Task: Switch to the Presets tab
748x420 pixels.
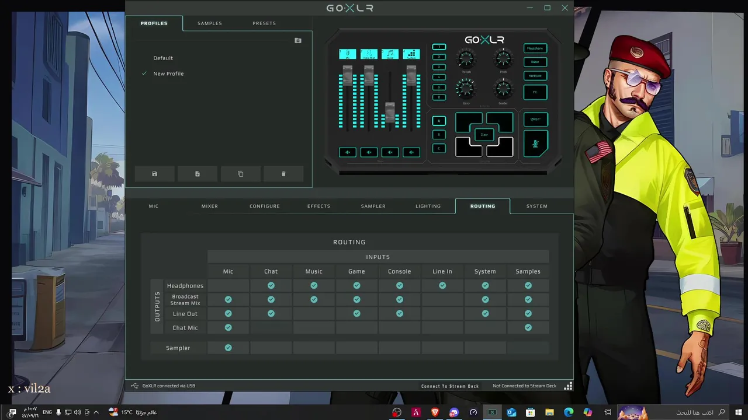Action: (264, 23)
